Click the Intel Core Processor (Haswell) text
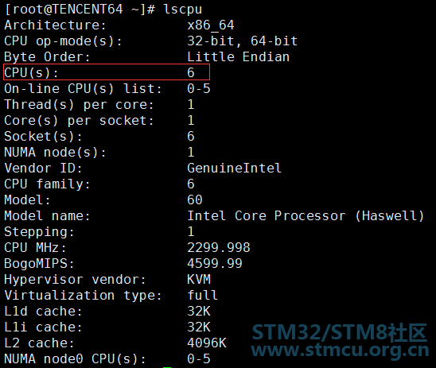 306,216
